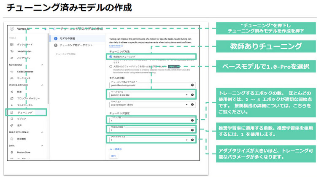The image size is (324, 178).
Task: Collapse the DATA section
Action: [42, 146]
